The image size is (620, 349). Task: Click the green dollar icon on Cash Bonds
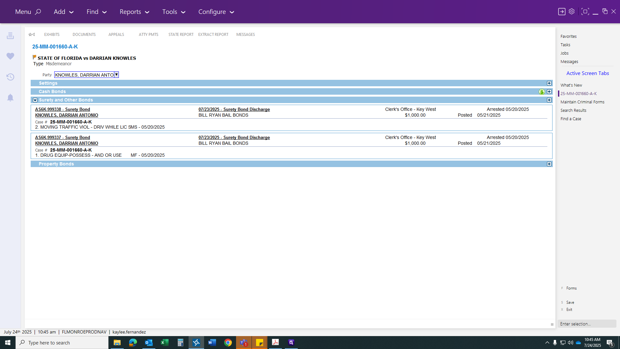(x=542, y=92)
